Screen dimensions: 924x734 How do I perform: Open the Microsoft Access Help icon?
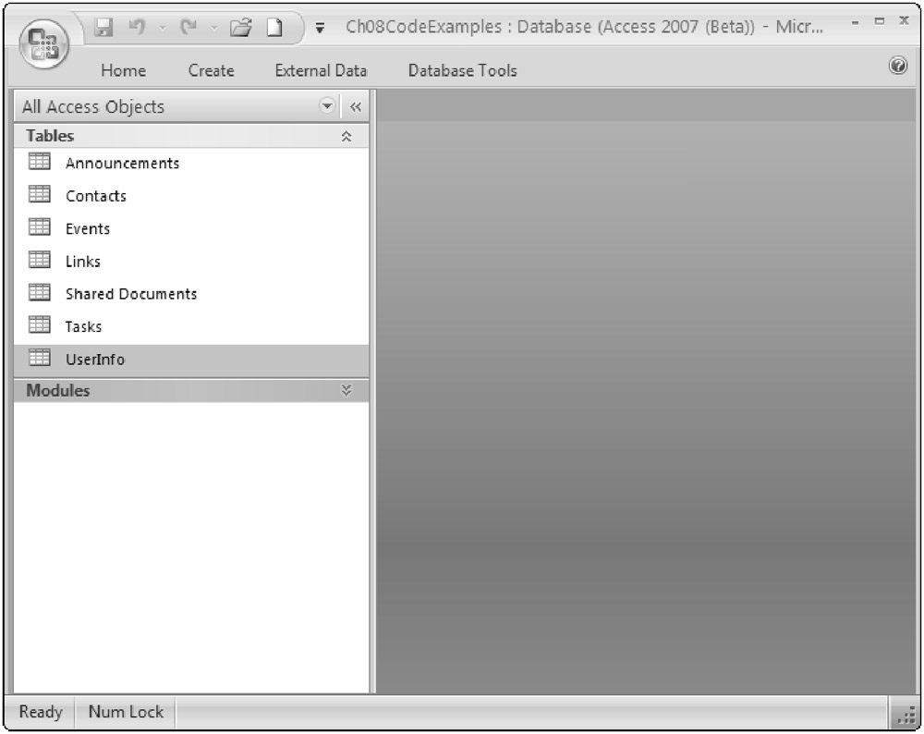coord(897,66)
